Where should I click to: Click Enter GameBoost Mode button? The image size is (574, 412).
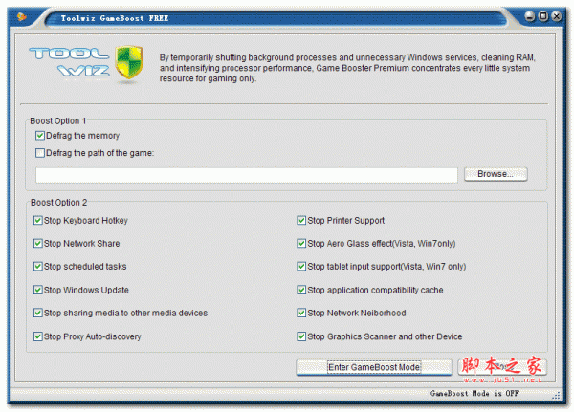(374, 367)
